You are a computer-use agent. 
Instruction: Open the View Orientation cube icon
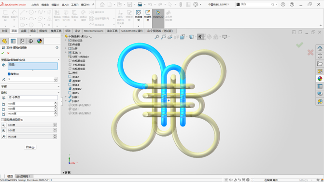tap(183, 37)
